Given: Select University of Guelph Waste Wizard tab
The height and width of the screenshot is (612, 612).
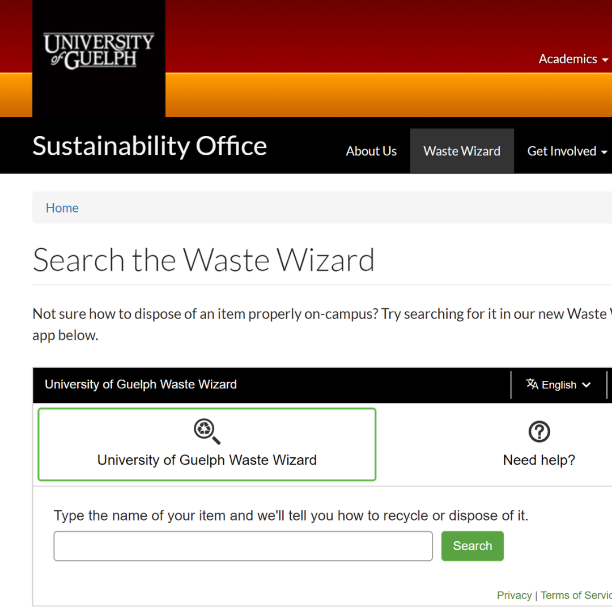Looking at the screenshot, I should pyautogui.click(x=207, y=445).
